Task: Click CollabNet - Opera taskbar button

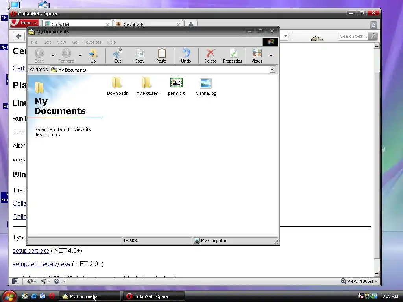Action: click(x=154, y=296)
